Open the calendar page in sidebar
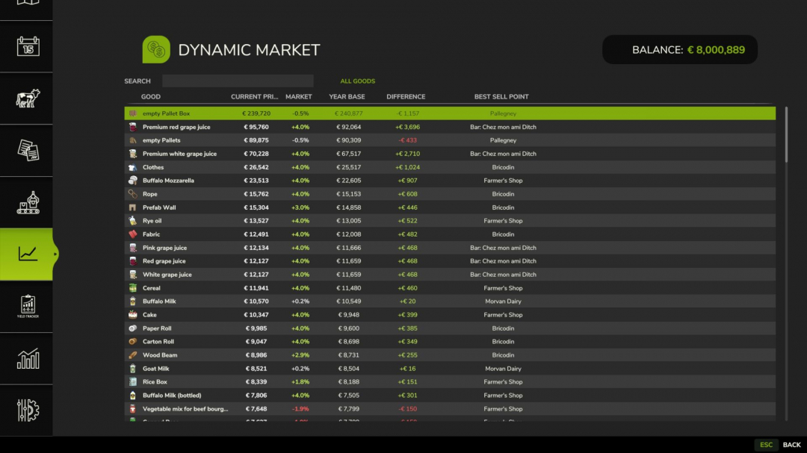 28,46
